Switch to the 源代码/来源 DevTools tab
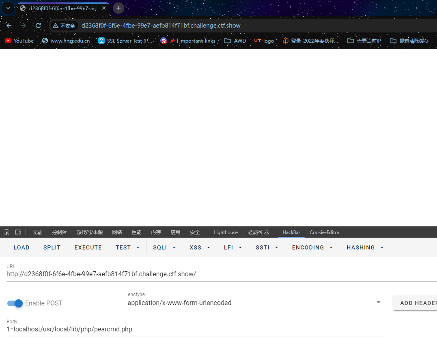Viewport: 437px width, 346px height. (x=89, y=232)
